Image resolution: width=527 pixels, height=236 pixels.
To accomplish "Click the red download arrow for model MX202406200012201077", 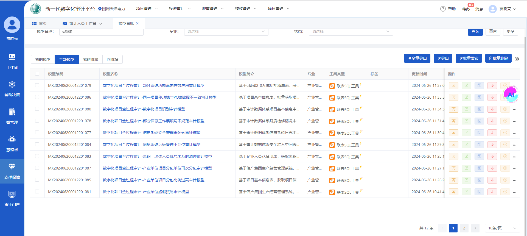I will [492, 133].
